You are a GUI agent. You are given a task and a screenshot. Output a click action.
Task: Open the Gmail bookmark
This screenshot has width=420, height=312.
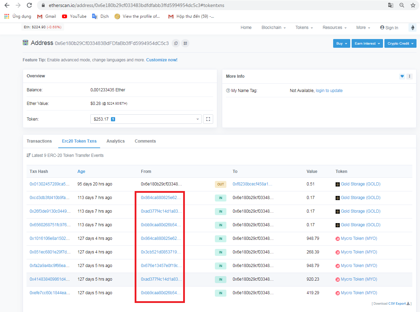[x=46, y=16]
